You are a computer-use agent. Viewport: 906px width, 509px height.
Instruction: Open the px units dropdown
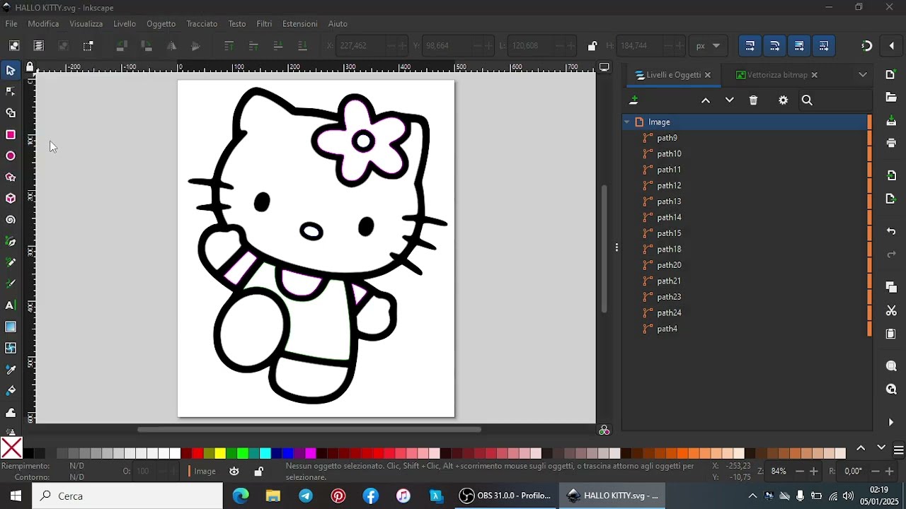[x=709, y=46]
